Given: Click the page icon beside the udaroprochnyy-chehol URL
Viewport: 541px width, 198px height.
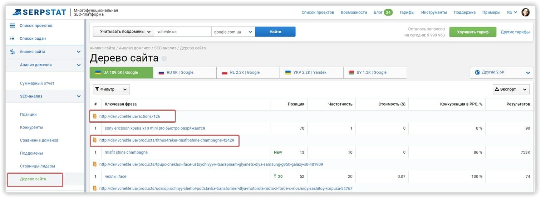Looking at the screenshot, I should 95,188.
